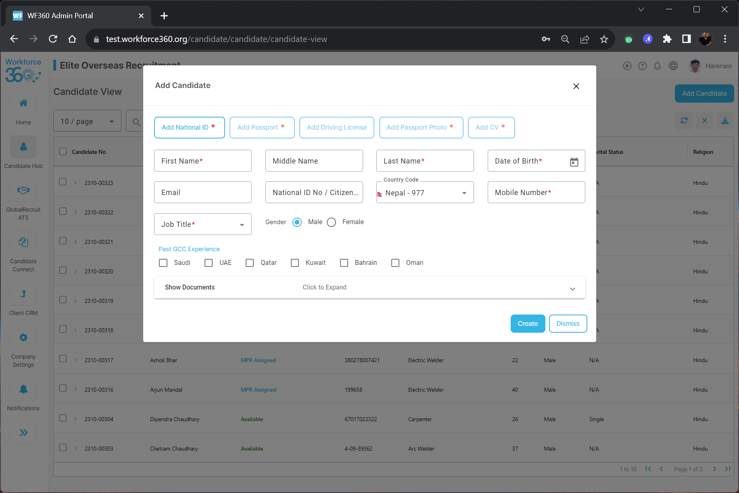The image size is (739, 493).
Task: Click the Candidate Hub sidebar icon
Action: (23, 147)
